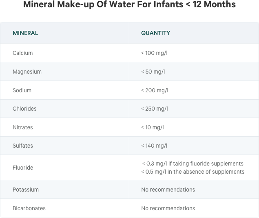Screen dimensions: 259x218
Task: Click the "< 0.5 mg/l" absence of supplements line
Action: click(193, 172)
